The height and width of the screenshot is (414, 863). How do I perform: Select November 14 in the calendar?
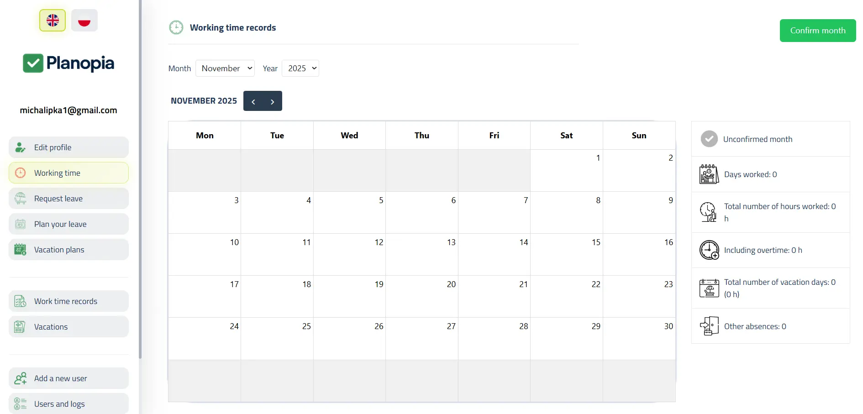494,254
